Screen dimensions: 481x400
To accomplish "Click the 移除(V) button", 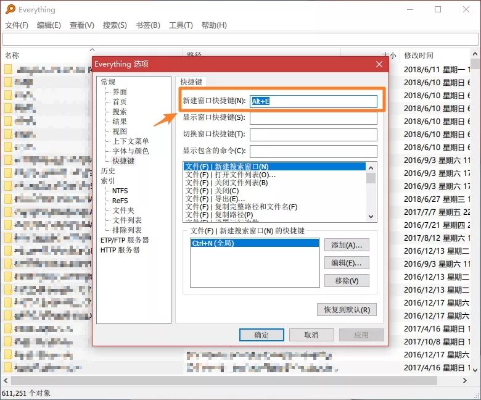I will [347, 281].
